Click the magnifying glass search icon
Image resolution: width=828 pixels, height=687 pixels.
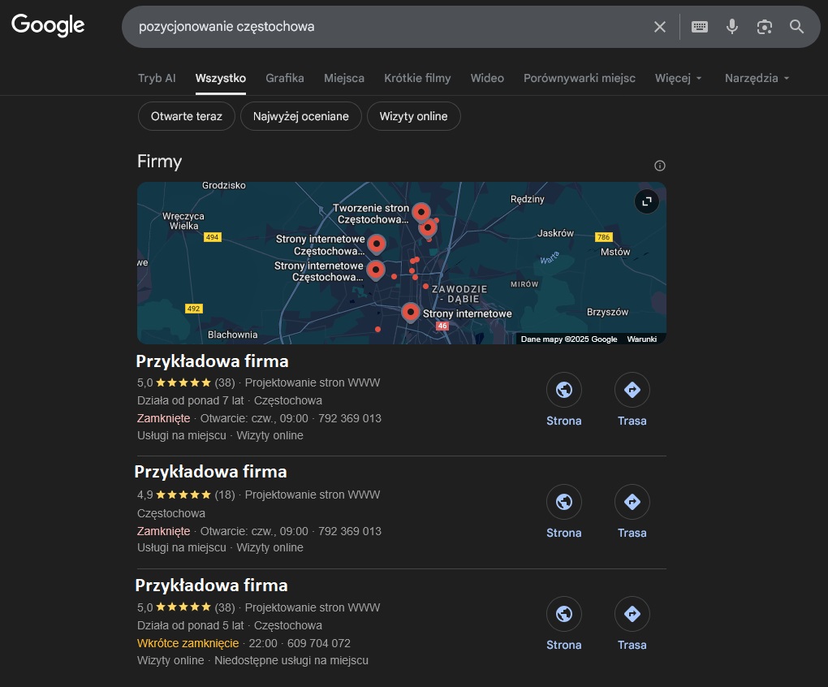(x=796, y=26)
